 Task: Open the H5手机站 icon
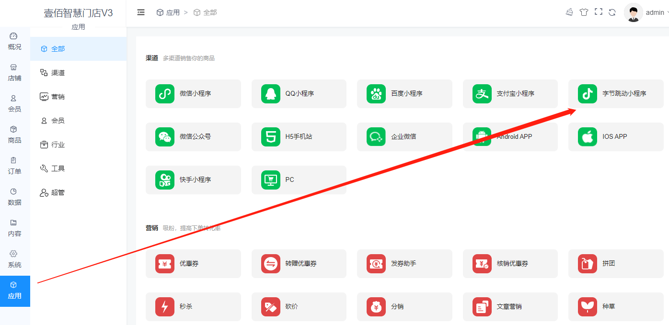point(271,137)
